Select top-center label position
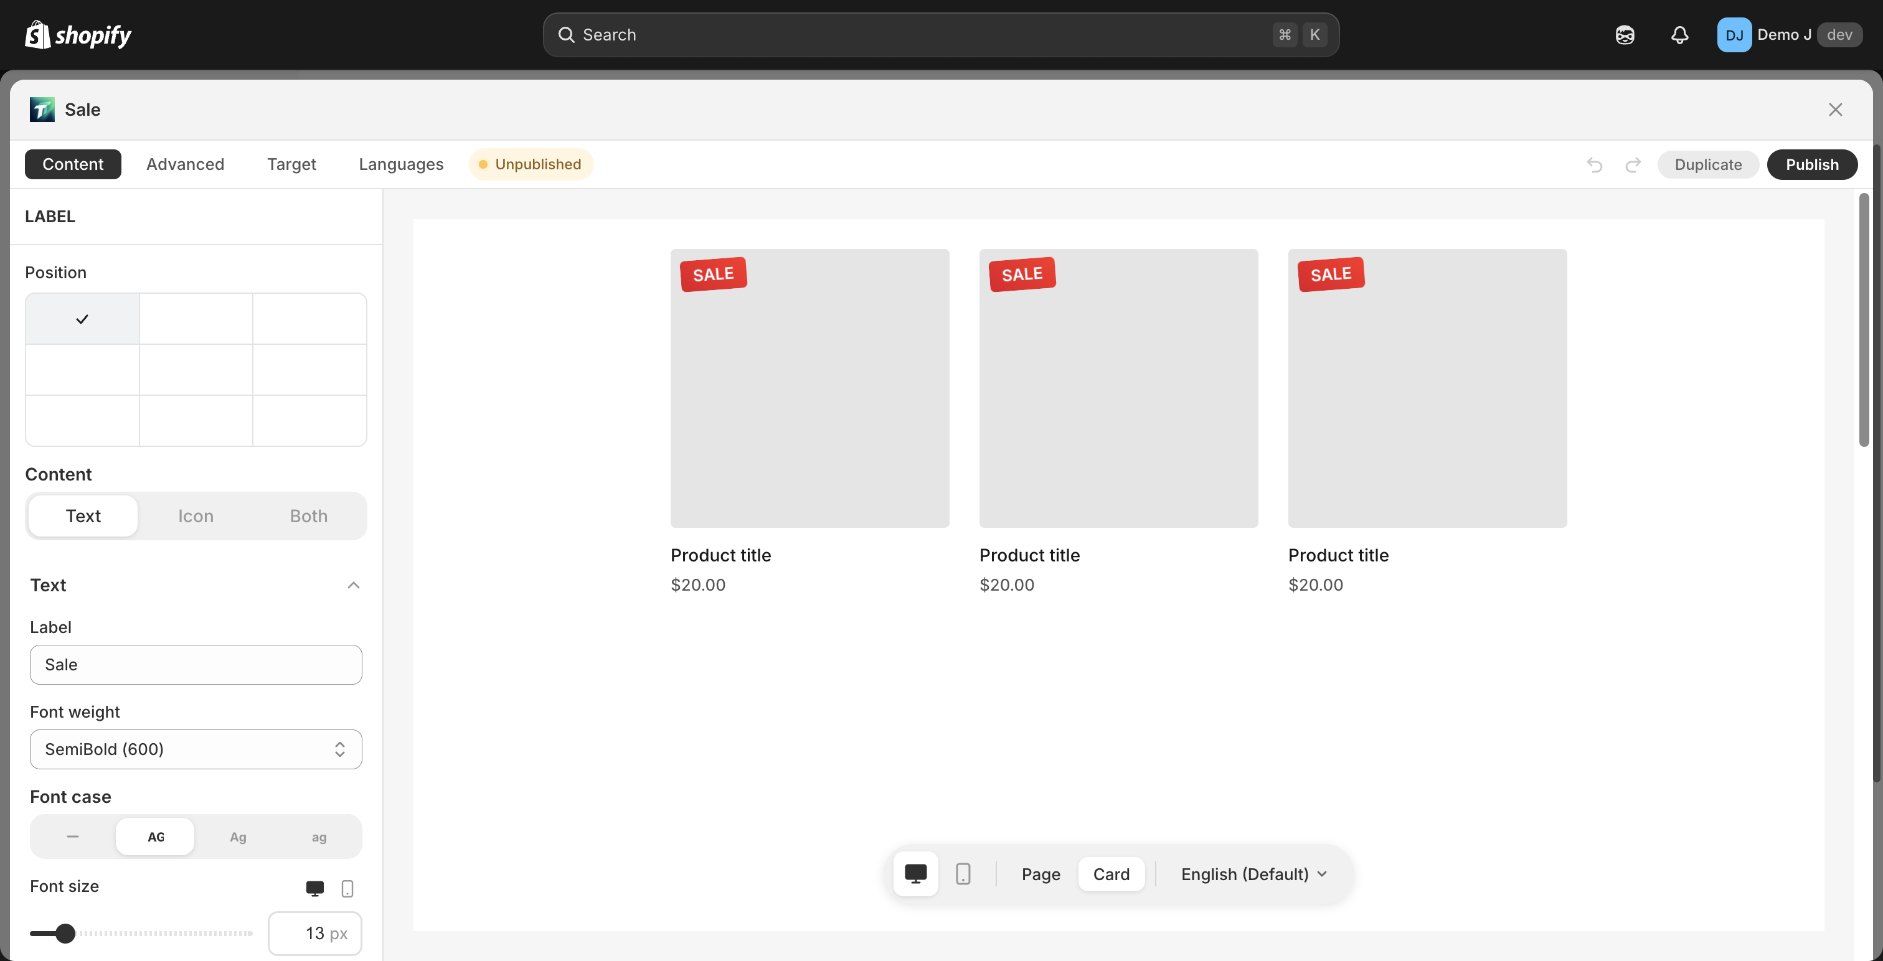The height and width of the screenshot is (961, 1883). 196,319
